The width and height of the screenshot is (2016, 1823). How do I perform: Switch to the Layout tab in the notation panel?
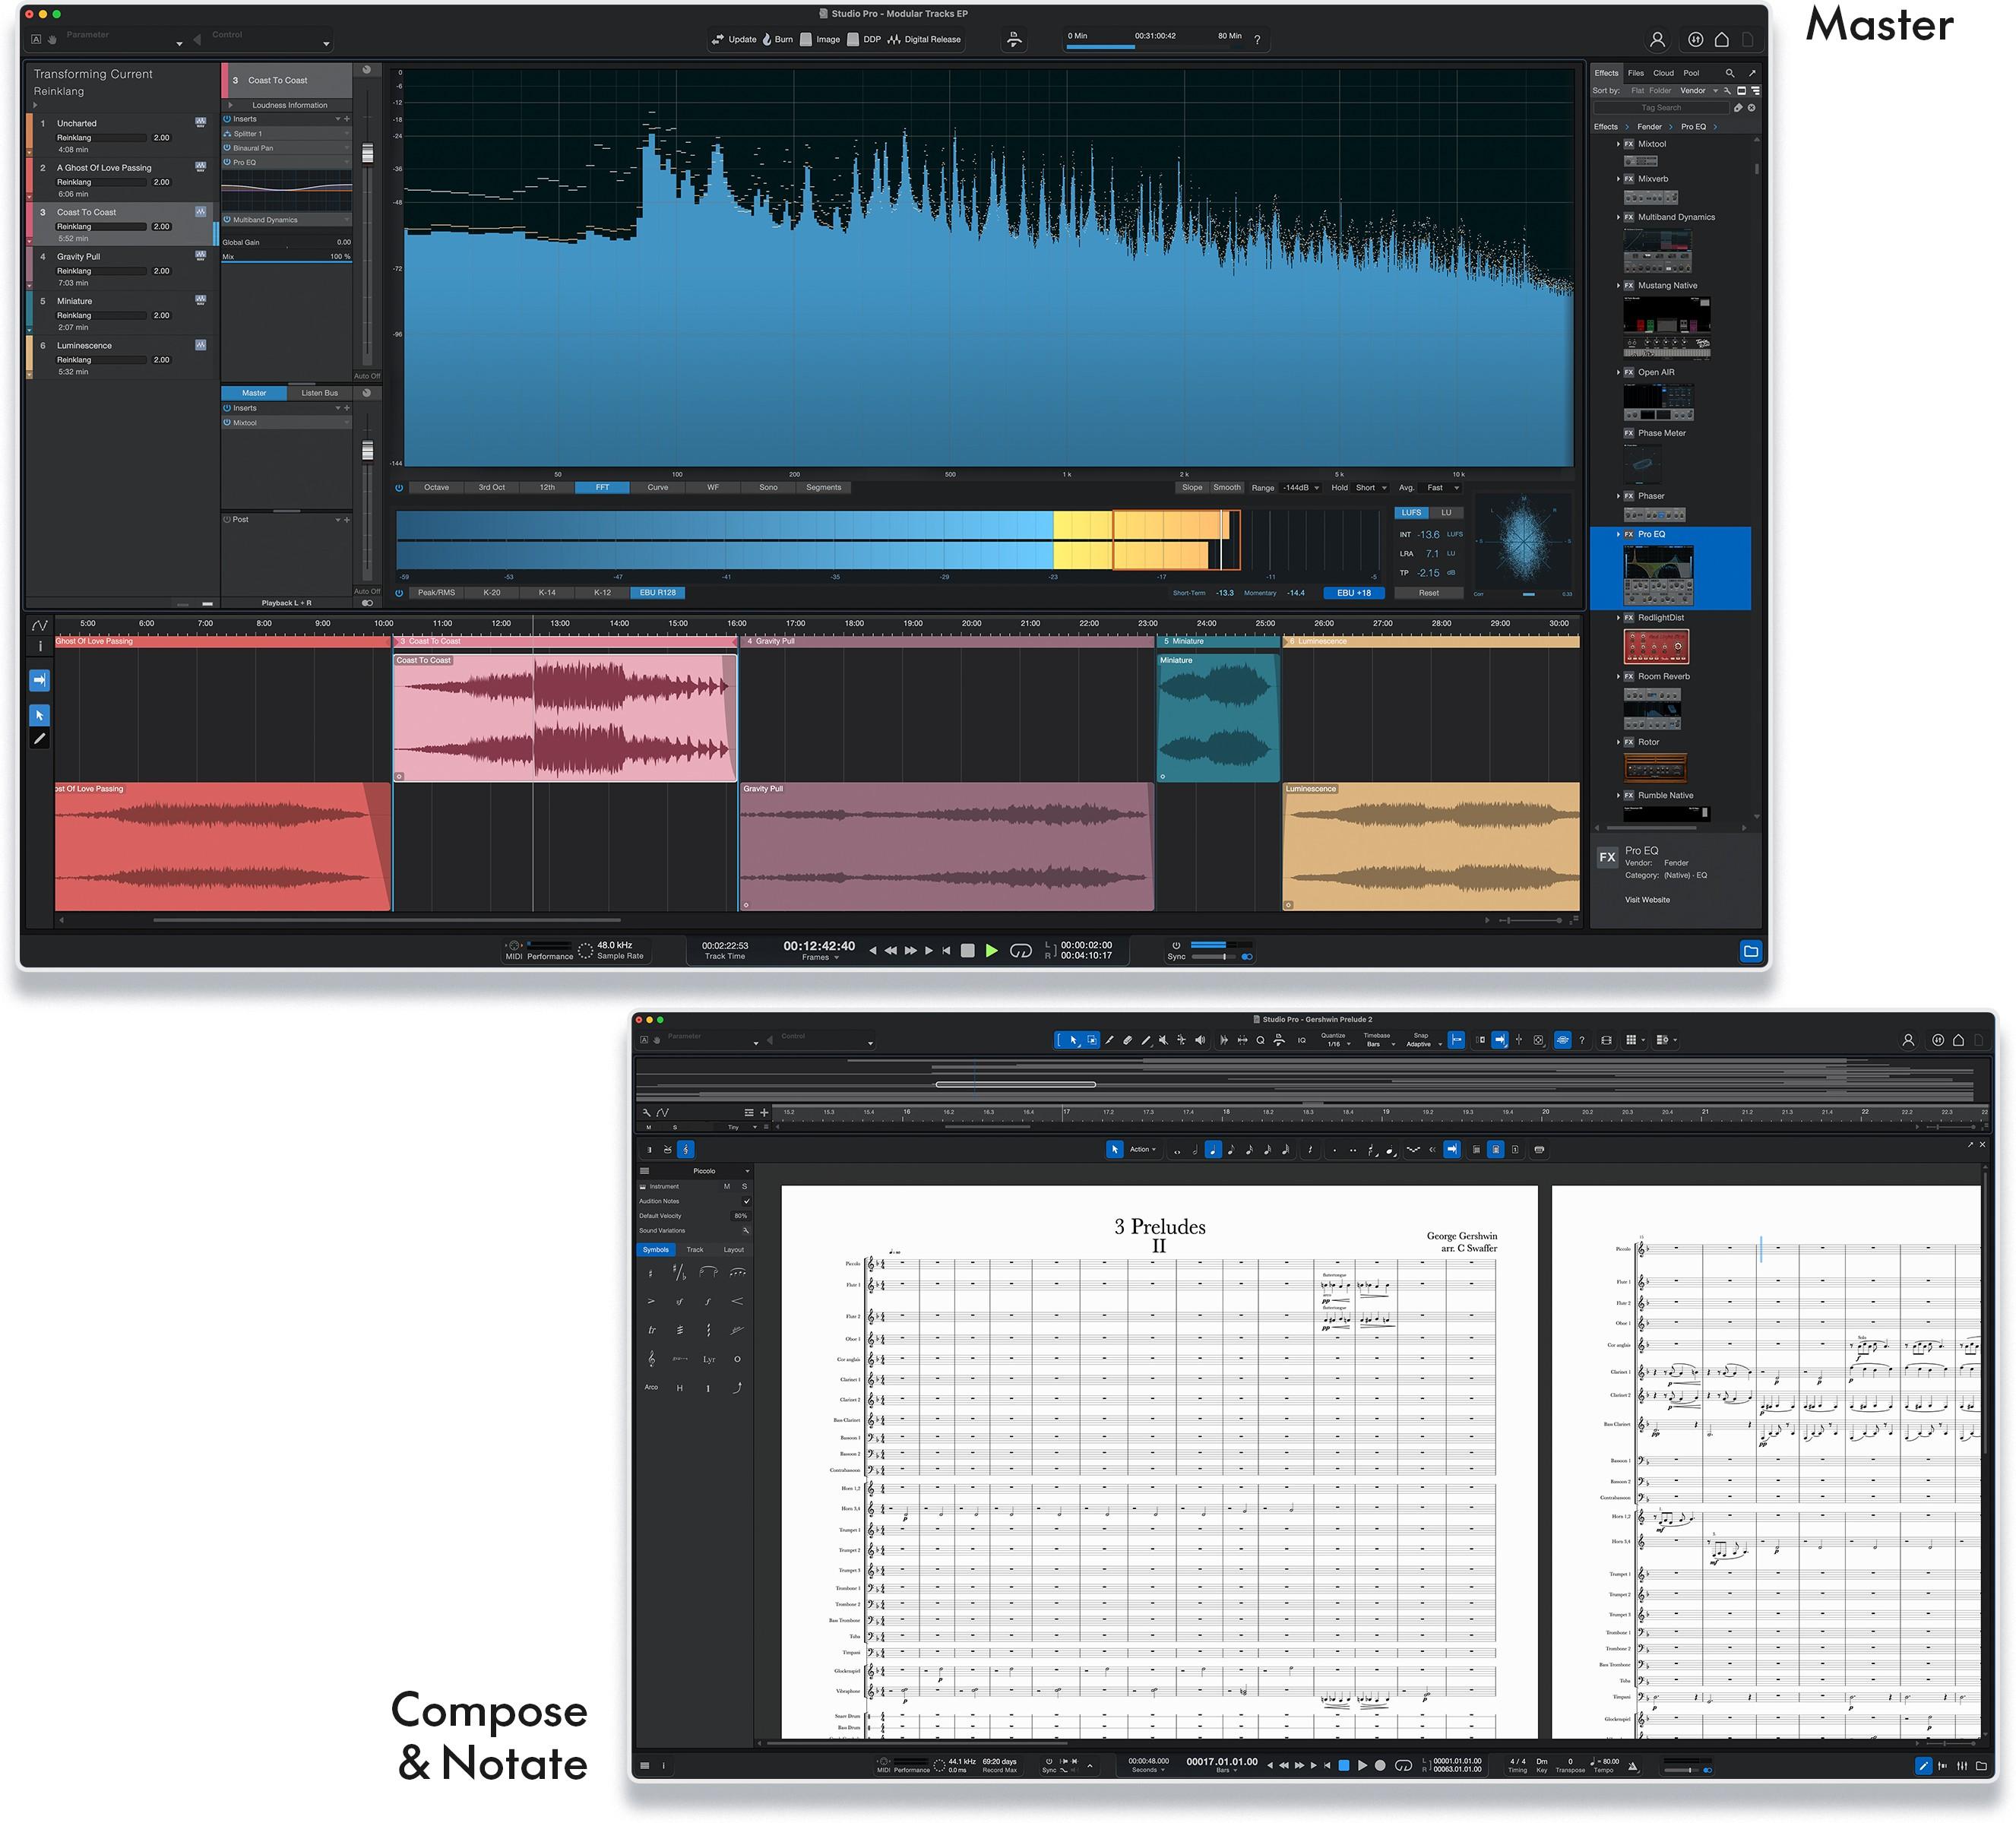[733, 1249]
